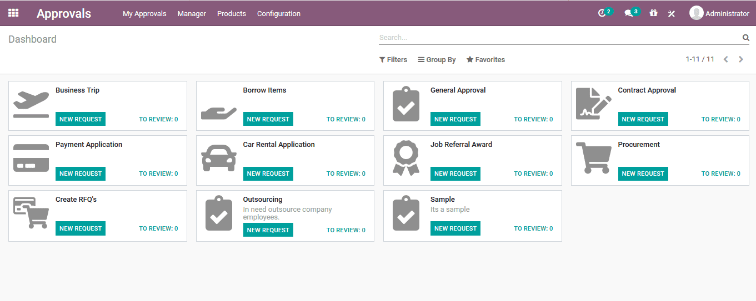Open the Favorites dropdown
This screenshot has width=756, height=301.
tap(485, 60)
